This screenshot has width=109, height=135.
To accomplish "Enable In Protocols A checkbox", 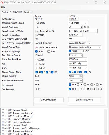I will (x=92, y=85).
